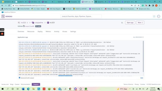Open Chrome three-dot menu

coord(160,6)
